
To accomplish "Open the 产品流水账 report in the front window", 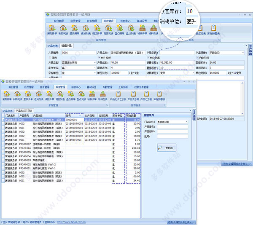I will click(x=133, y=96).
